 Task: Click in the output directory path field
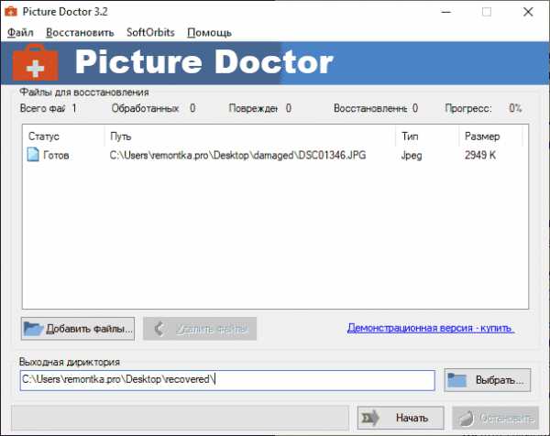click(x=227, y=380)
